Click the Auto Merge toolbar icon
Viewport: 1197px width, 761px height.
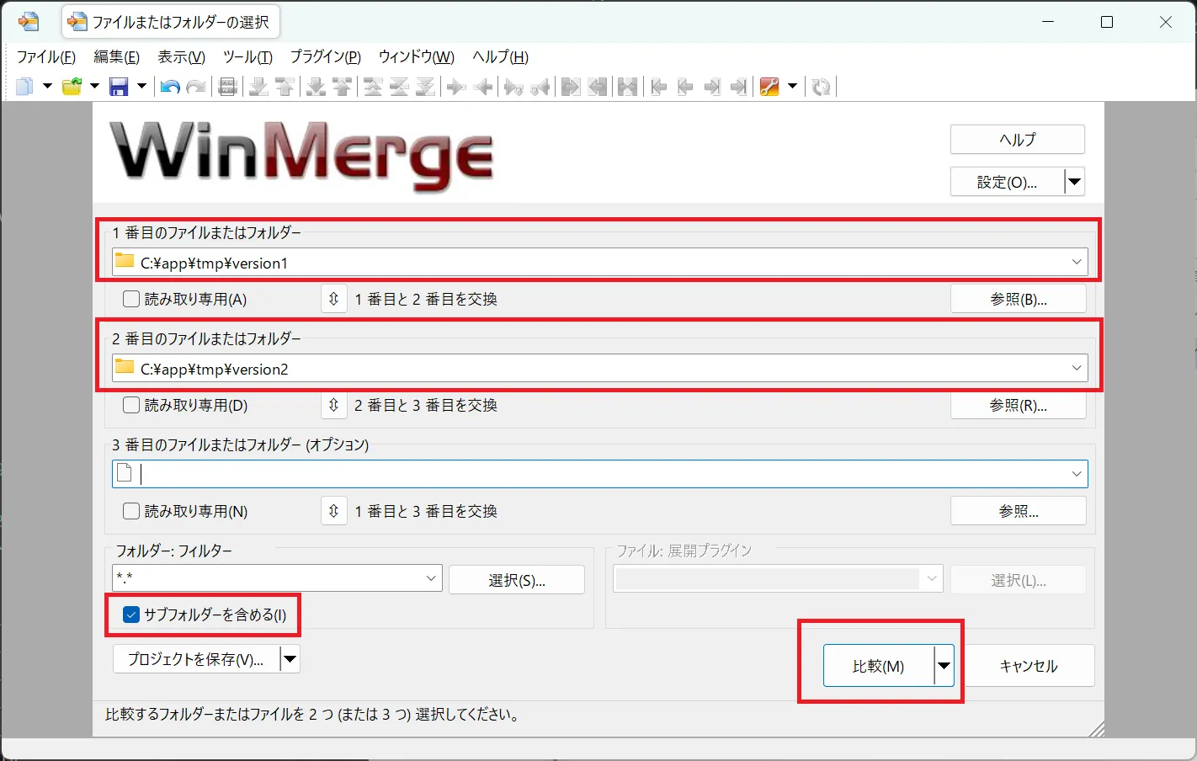tap(628, 87)
